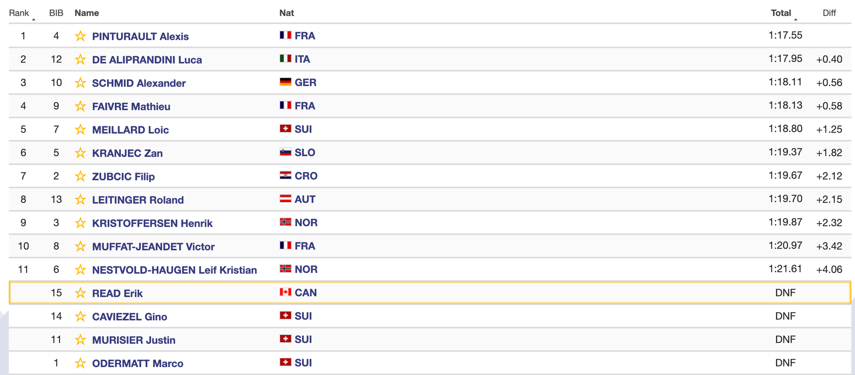Open KRISTOFFERSEN Henrik athlete profile
855x375 pixels.
coord(152,223)
